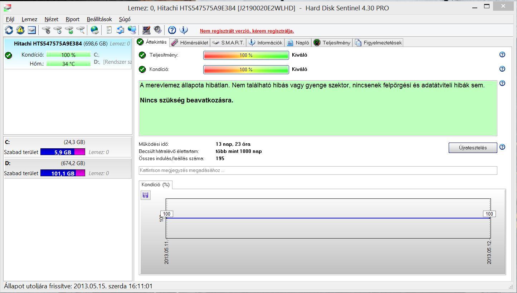Click the D: free space 101,1 GB bar
Viewport: 517px width, 293px height.
63,173
